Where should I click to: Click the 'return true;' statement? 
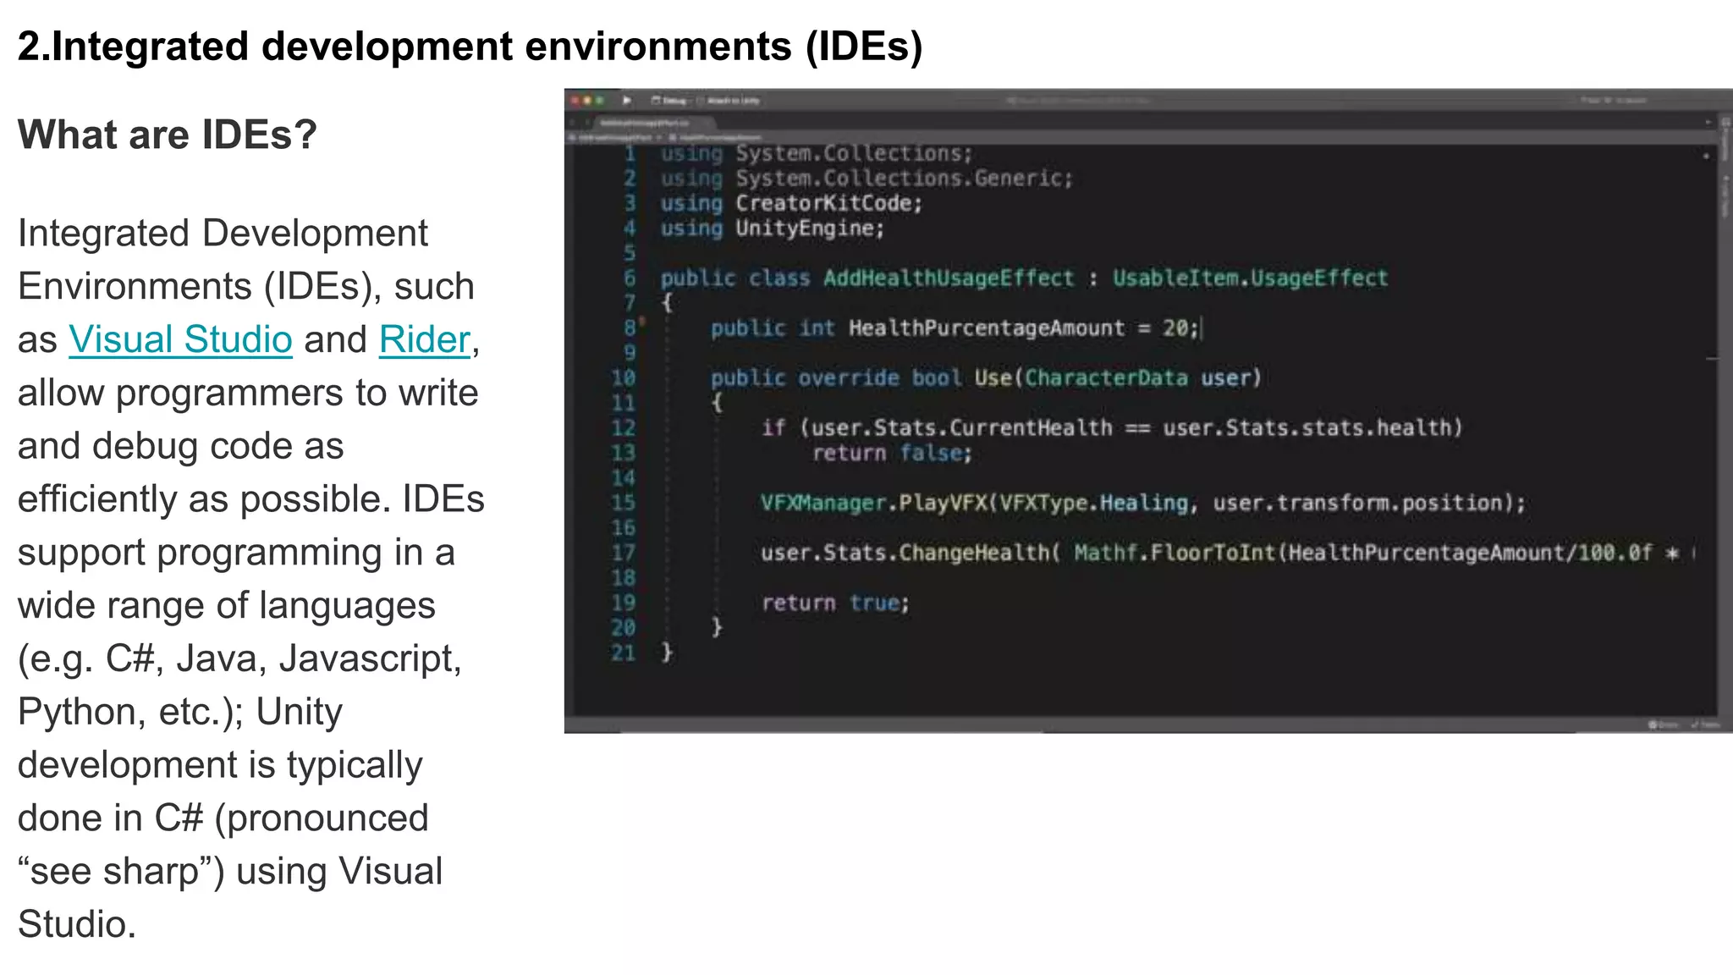click(835, 603)
